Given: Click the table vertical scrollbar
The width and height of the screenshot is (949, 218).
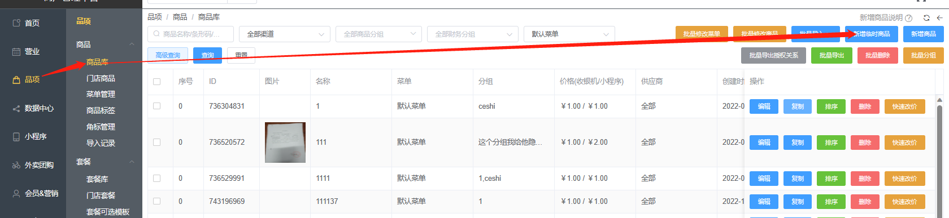Looking at the screenshot, I should click(940, 158).
